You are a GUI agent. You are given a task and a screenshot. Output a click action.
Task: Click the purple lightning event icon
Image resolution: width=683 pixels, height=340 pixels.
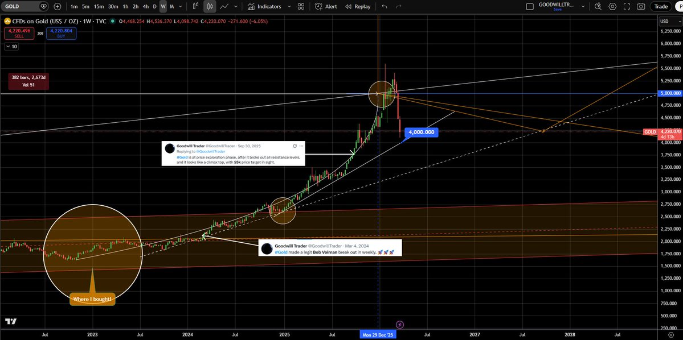pyautogui.click(x=400, y=325)
